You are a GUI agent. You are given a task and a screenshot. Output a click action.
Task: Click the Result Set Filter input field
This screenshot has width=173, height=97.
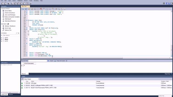(38, 61)
